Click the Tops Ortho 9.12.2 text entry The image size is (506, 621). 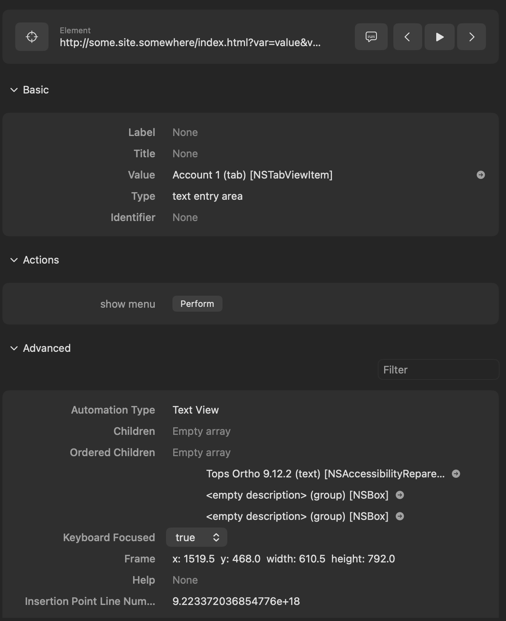(x=325, y=474)
